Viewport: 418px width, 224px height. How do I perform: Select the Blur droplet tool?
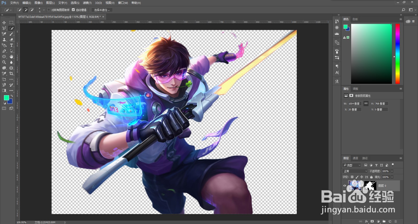(x=11, y=62)
